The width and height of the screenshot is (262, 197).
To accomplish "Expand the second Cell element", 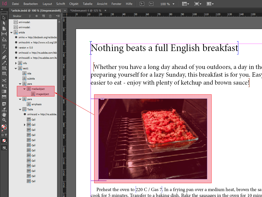I will [x=25, y=125].
